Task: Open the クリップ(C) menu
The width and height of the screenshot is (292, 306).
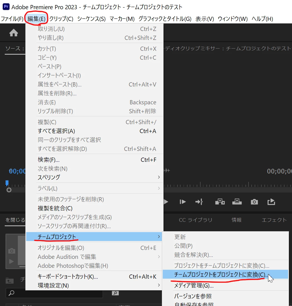Action: pyautogui.click(x=61, y=19)
